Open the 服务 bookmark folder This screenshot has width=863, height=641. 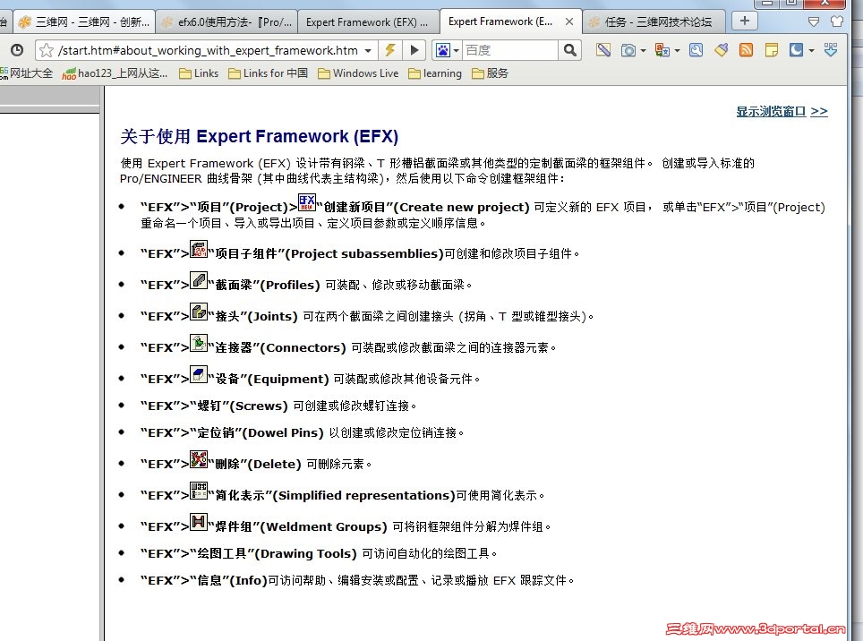pyautogui.click(x=490, y=73)
